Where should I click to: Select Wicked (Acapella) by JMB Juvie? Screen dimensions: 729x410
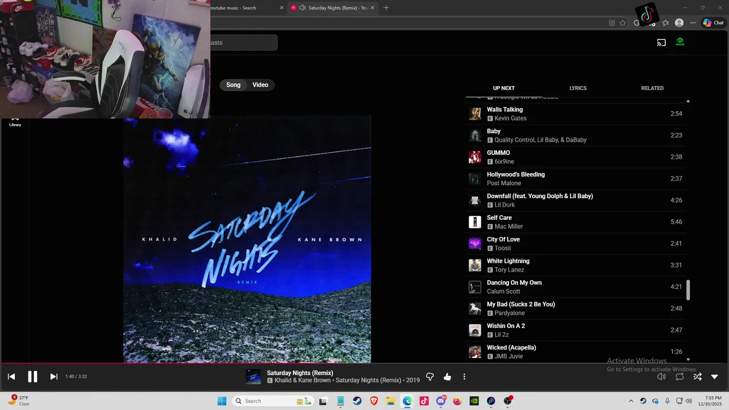[x=575, y=352]
